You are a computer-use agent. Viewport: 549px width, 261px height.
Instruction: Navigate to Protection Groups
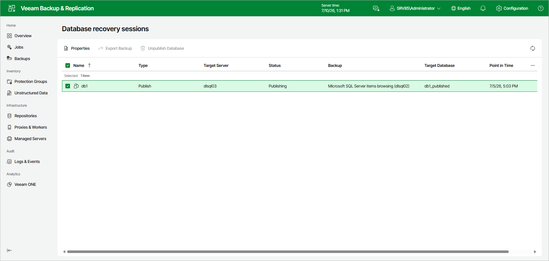point(31,81)
